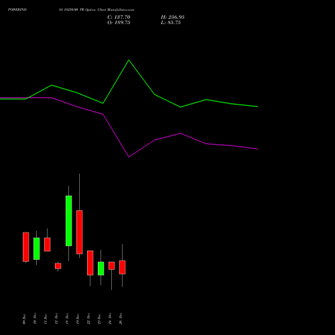Click the close value C: 137.70
The image size is (335, 335).
pos(119,17)
